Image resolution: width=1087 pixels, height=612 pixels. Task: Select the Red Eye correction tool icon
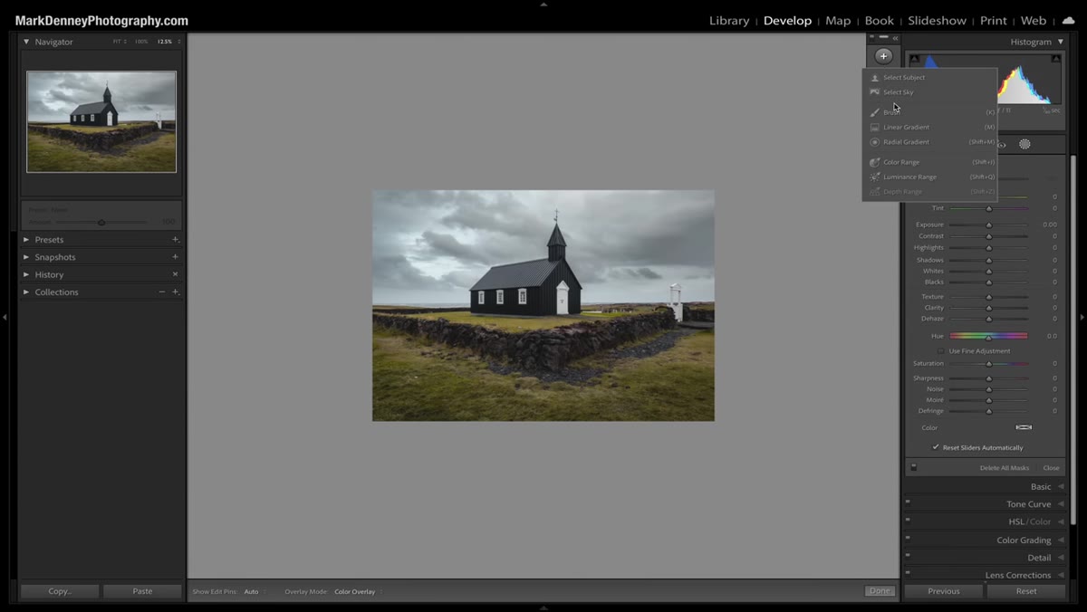[x=1002, y=145]
